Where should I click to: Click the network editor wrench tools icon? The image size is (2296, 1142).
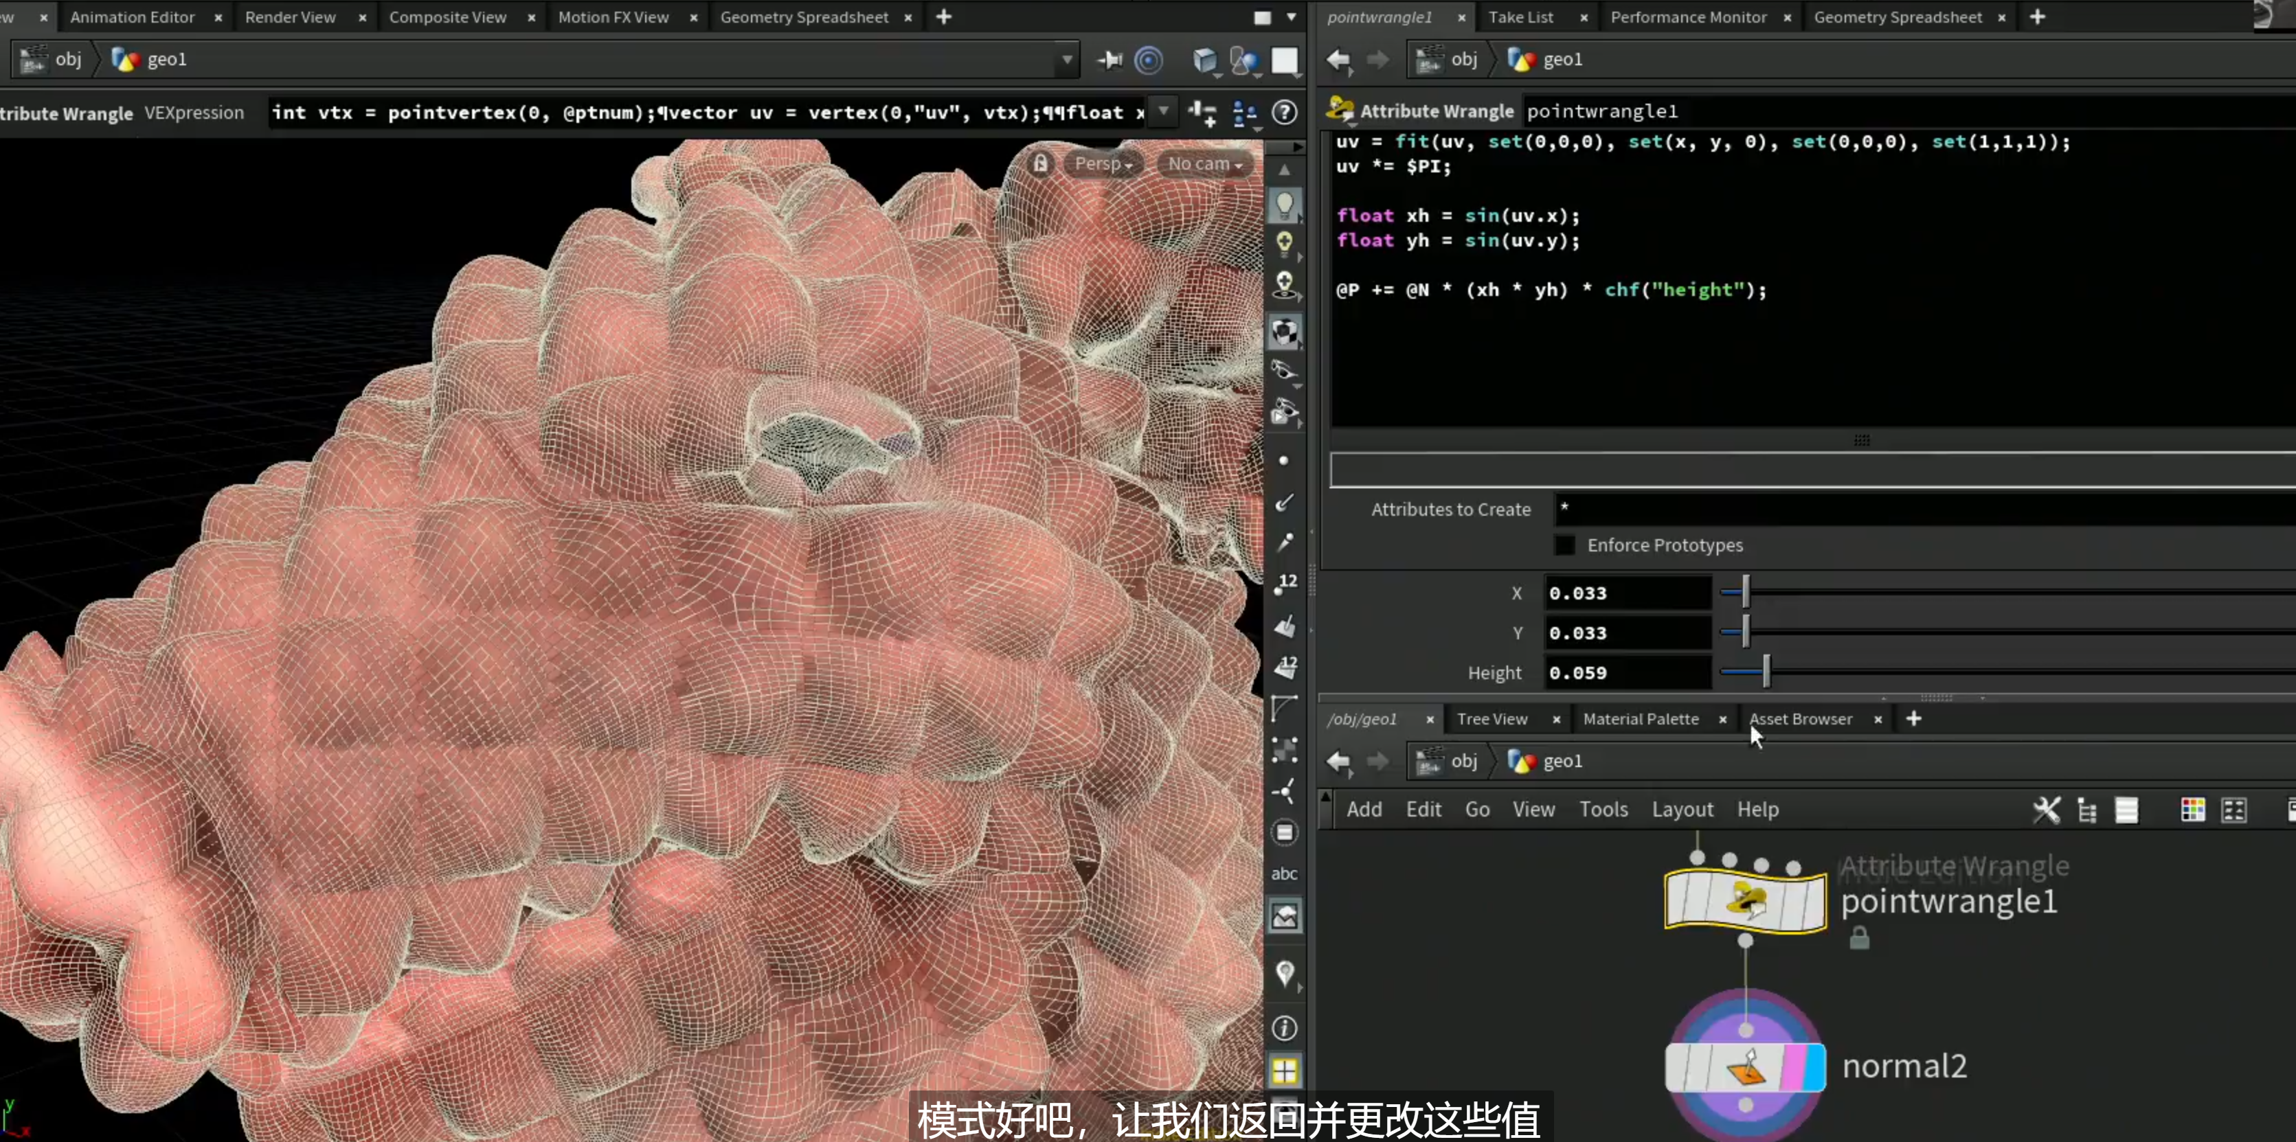(x=2047, y=810)
